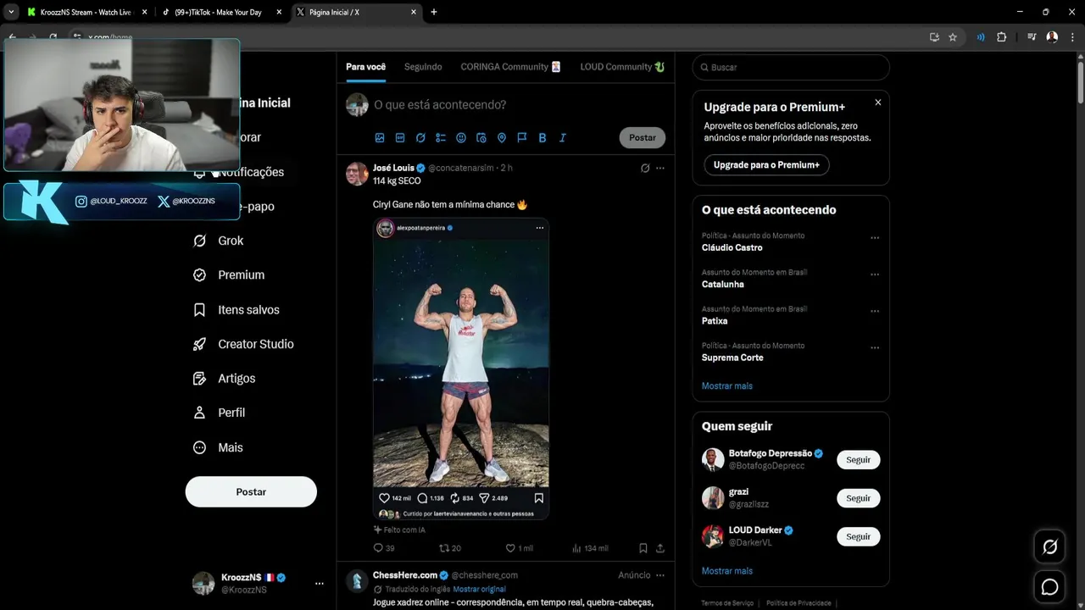The image size is (1085, 610).
Task: Open the GIF picker in composer
Action: (x=400, y=137)
